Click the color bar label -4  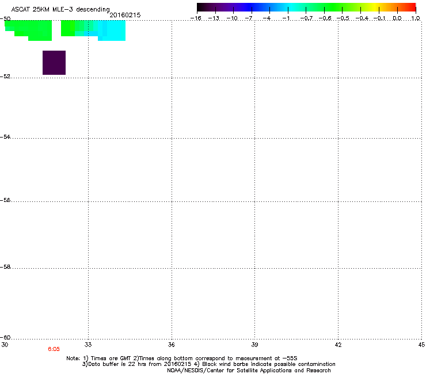(267, 18)
